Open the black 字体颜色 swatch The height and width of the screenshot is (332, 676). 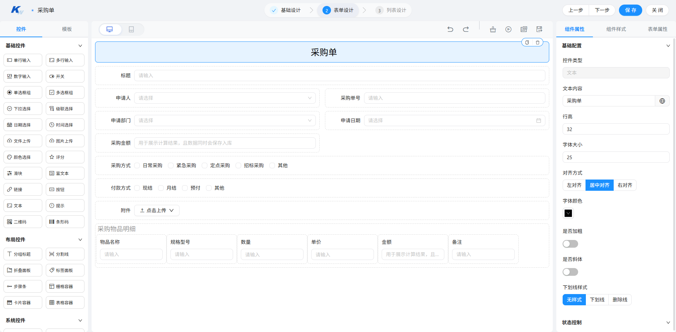point(568,213)
